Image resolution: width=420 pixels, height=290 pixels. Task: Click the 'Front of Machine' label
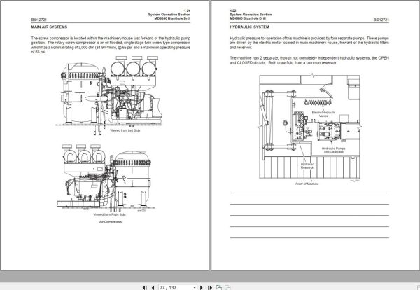(x=307, y=184)
